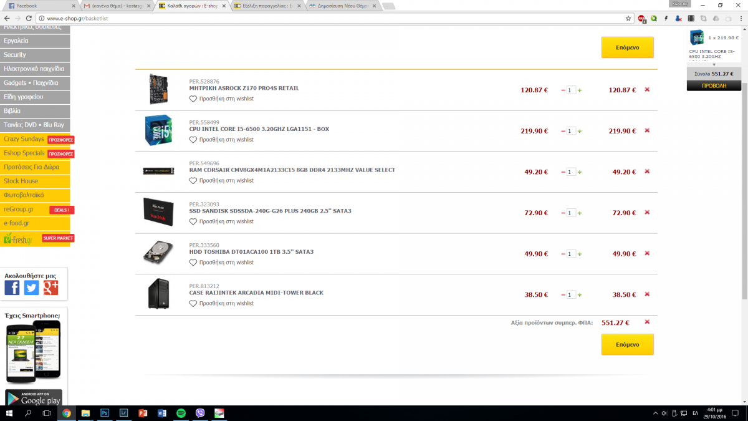The height and width of the screenshot is (421, 748).
Task: Increase Raijintek case quantity
Action: pos(580,295)
